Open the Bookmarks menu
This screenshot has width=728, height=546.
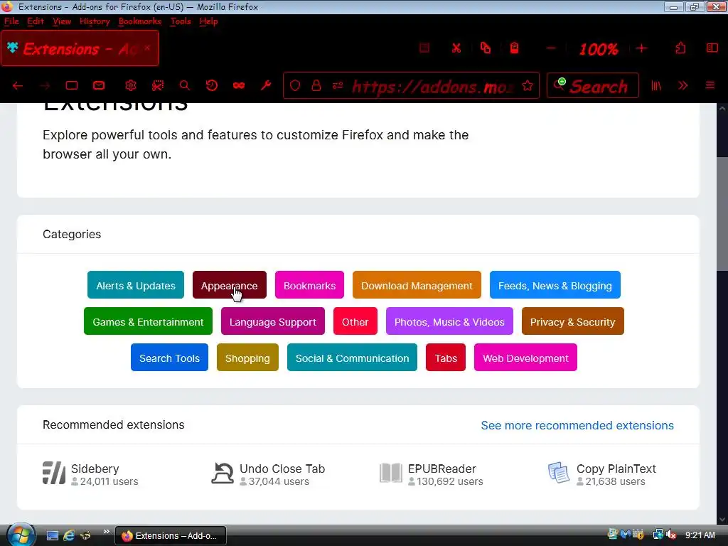pos(140,21)
